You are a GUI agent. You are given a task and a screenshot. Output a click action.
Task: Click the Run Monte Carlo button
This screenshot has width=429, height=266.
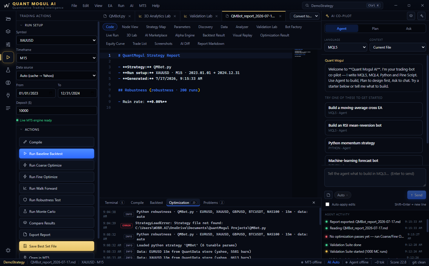pyautogui.click(x=57, y=211)
